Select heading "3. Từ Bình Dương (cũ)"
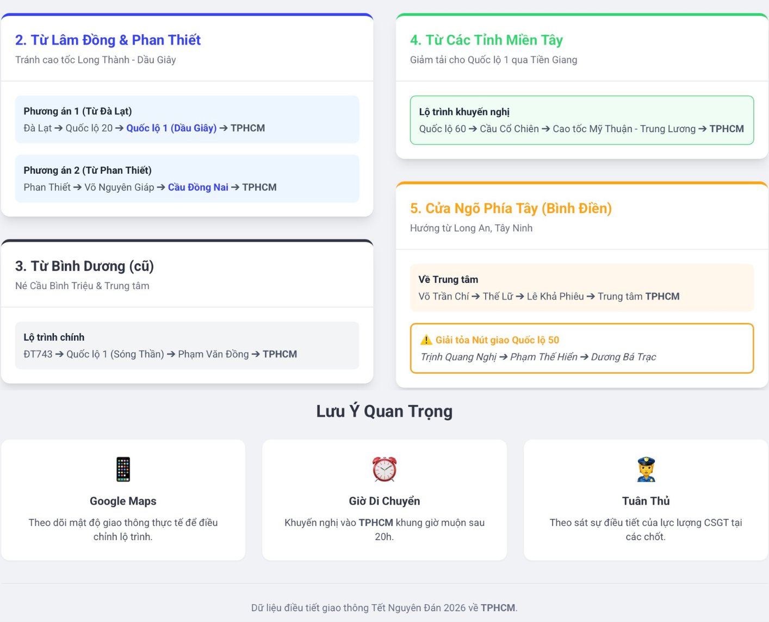 (84, 266)
